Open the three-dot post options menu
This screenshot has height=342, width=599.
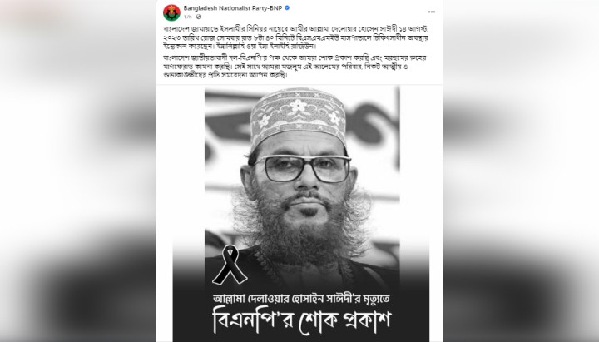point(432,12)
